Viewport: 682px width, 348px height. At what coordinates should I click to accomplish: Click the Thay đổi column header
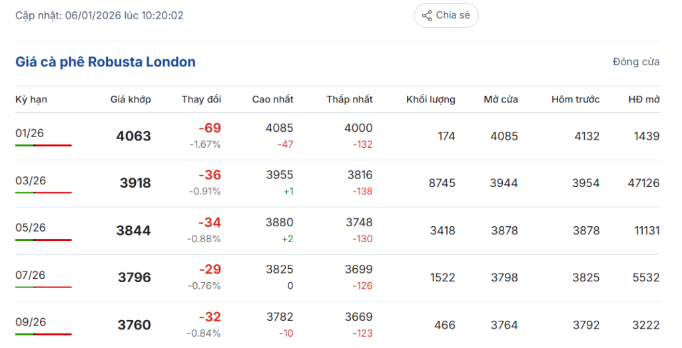point(201,99)
